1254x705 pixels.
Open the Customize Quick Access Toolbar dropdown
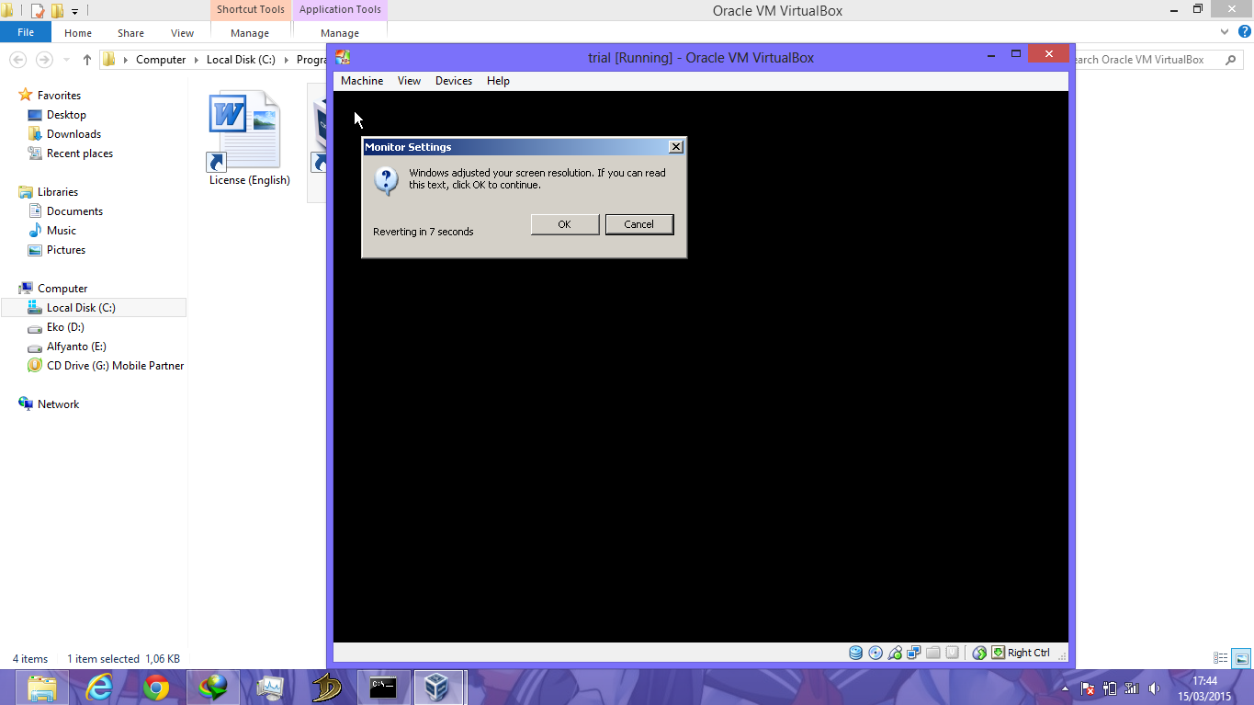pos(75,12)
